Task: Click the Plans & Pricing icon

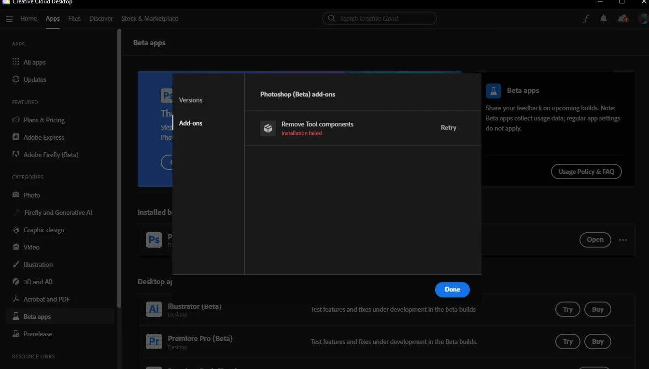Action: click(16, 120)
